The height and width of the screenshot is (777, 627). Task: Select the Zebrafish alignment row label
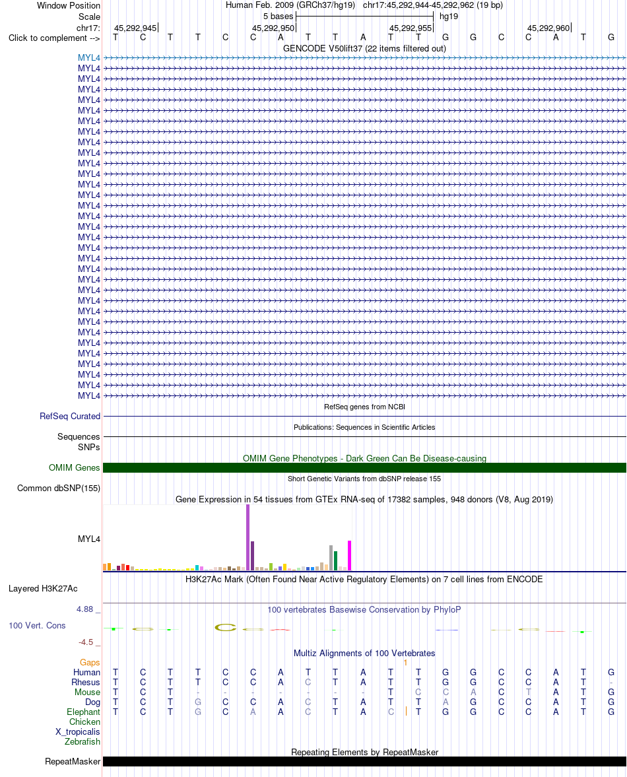[82, 742]
